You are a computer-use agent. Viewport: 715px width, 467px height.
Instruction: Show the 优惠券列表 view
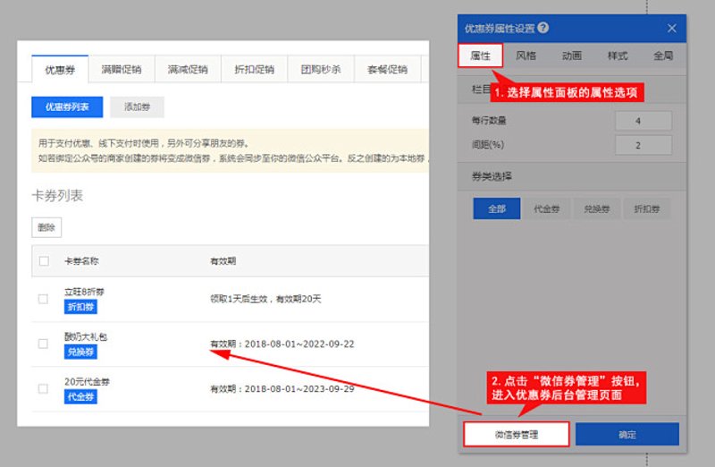(x=67, y=106)
